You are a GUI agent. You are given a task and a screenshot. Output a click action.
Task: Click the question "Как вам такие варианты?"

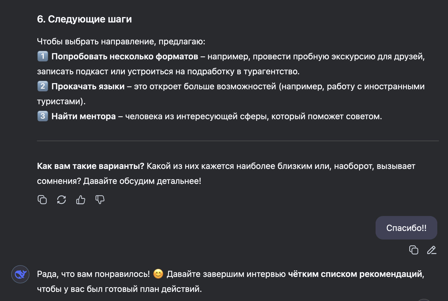tap(90, 166)
